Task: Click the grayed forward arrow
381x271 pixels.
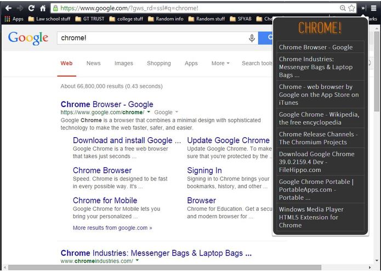Action: [x=20, y=8]
